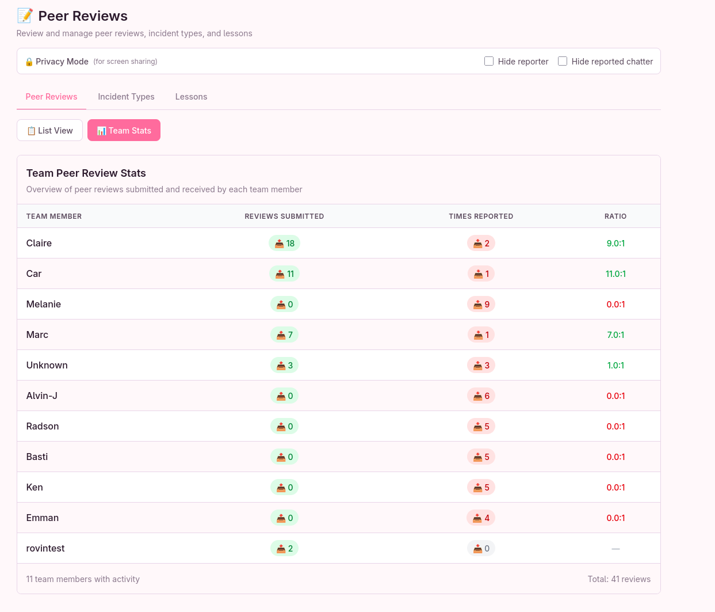Click the Times Reported column header
This screenshot has width=715, height=612.
click(x=481, y=216)
